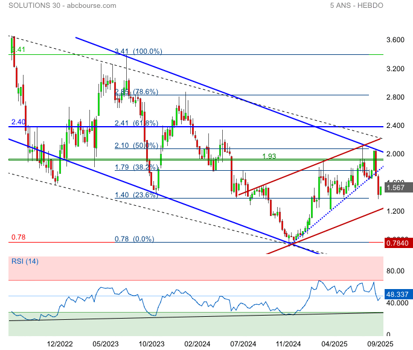Select the 1.79 (38.2%) Fibonacci label
This screenshot has width=413, height=350.
click(x=136, y=167)
